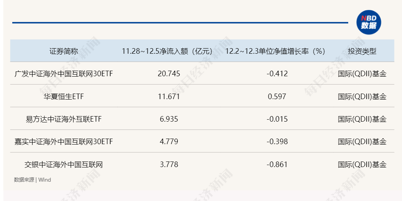Click the 4.779 net inflow cell
Screen dimensions: 402x201
tap(169, 142)
